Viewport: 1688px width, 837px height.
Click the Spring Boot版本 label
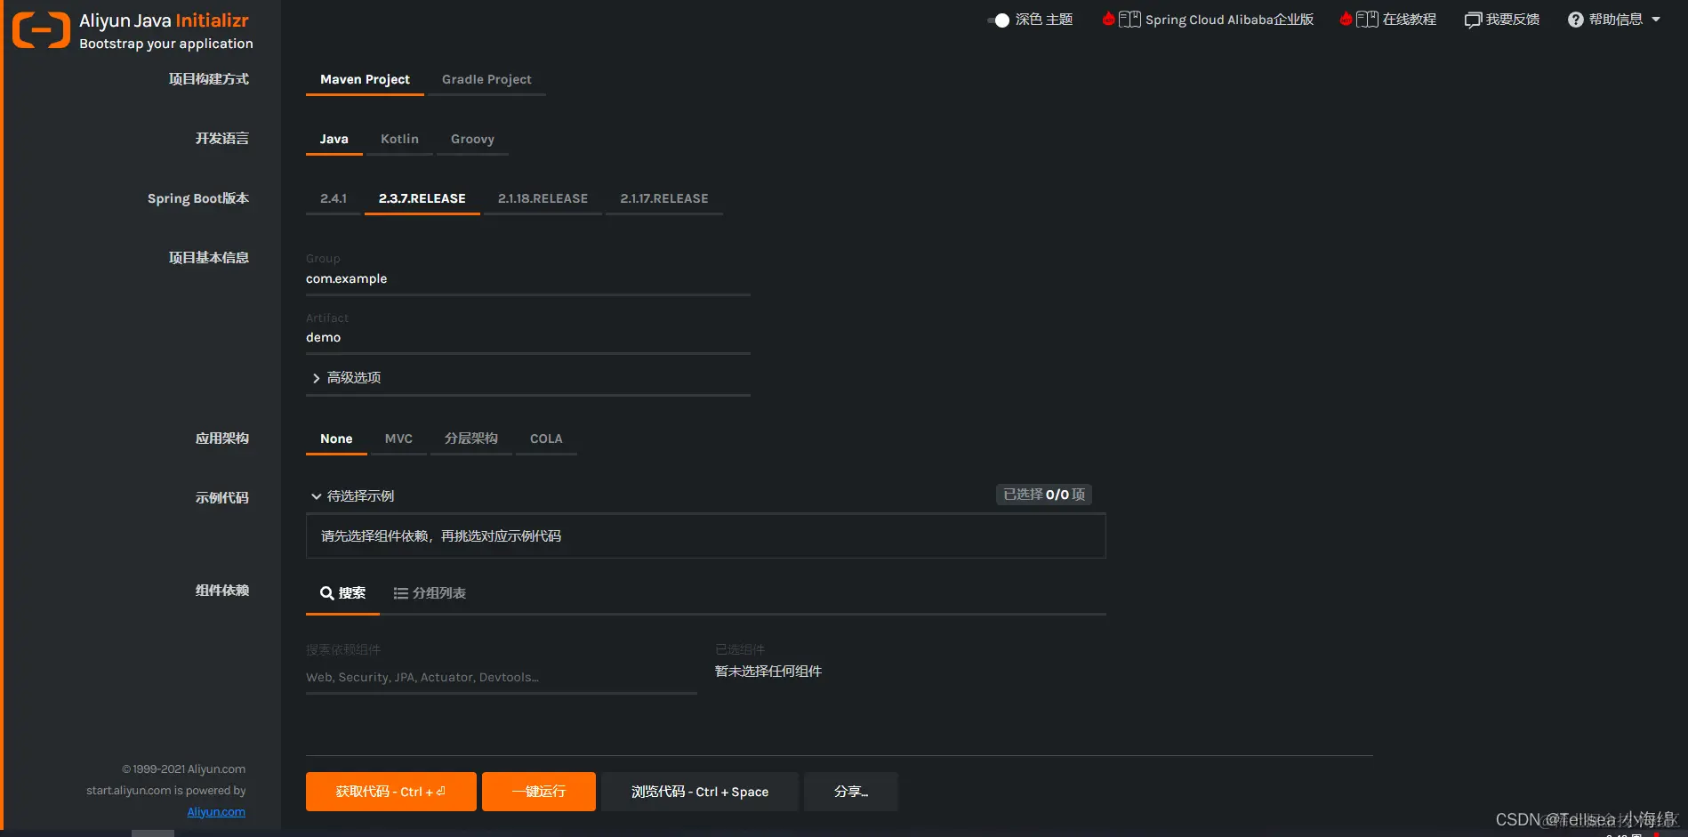pyautogui.click(x=198, y=198)
